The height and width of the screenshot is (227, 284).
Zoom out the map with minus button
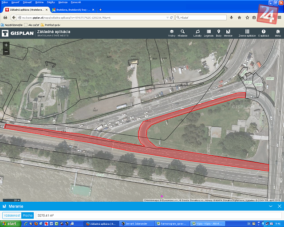click(6, 52)
